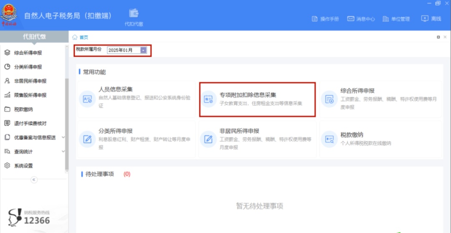This screenshot has width=451, height=233.
Task: Open the 税款缴纳 function card title
Action: click(352, 134)
